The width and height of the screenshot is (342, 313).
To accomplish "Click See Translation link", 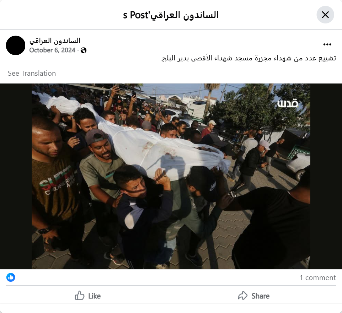I will [x=32, y=73].
